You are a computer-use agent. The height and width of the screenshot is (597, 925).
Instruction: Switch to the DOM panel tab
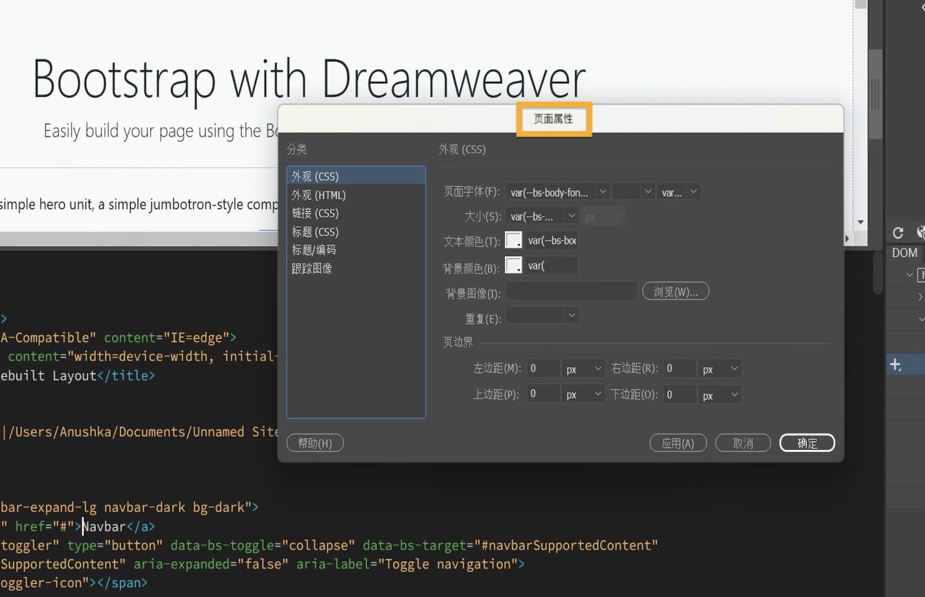(x=905, y=253)
